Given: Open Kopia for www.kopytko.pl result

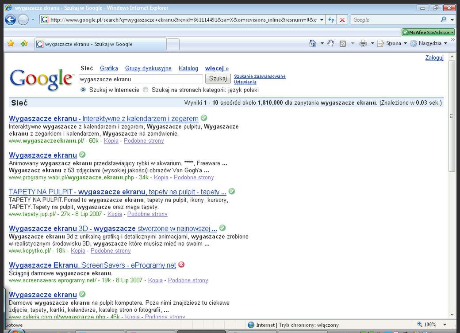Looking at the screenshot, I should (x=78, y=250).
